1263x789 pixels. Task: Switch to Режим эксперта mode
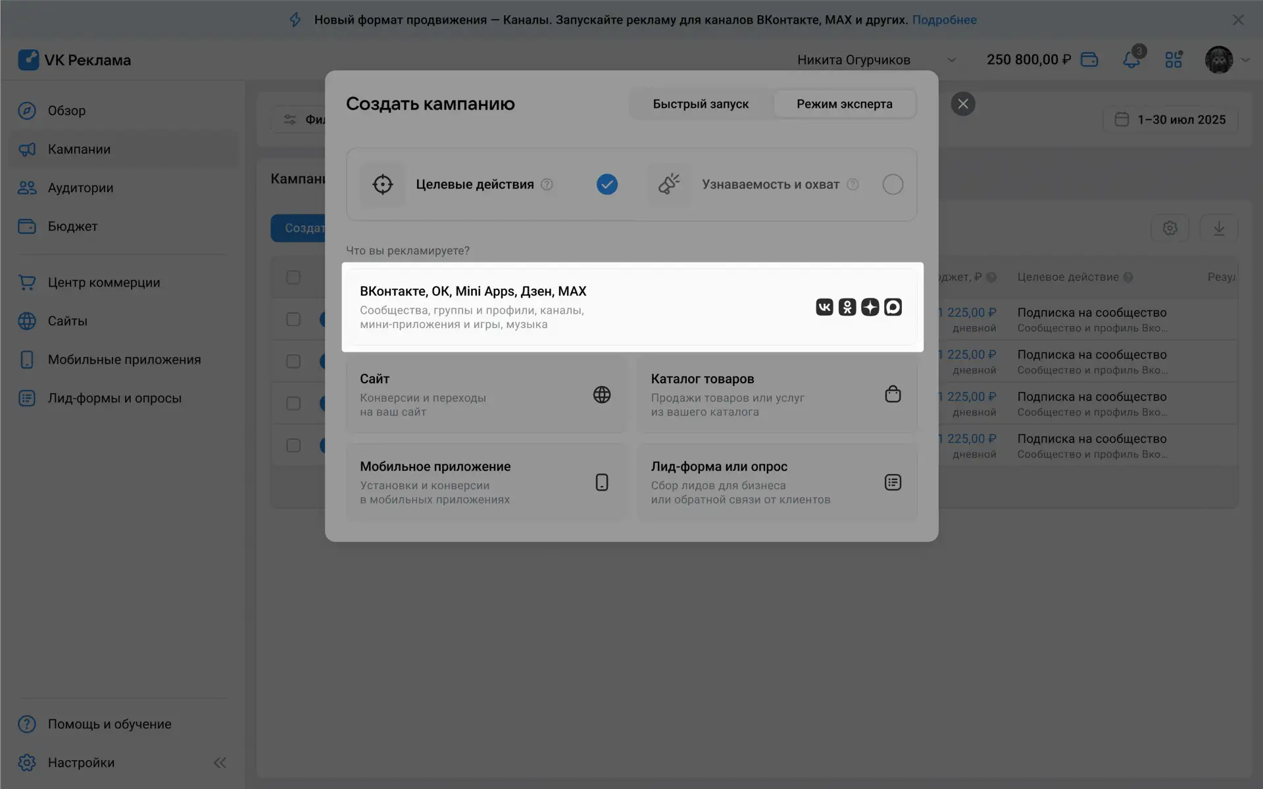coord(845,104)
